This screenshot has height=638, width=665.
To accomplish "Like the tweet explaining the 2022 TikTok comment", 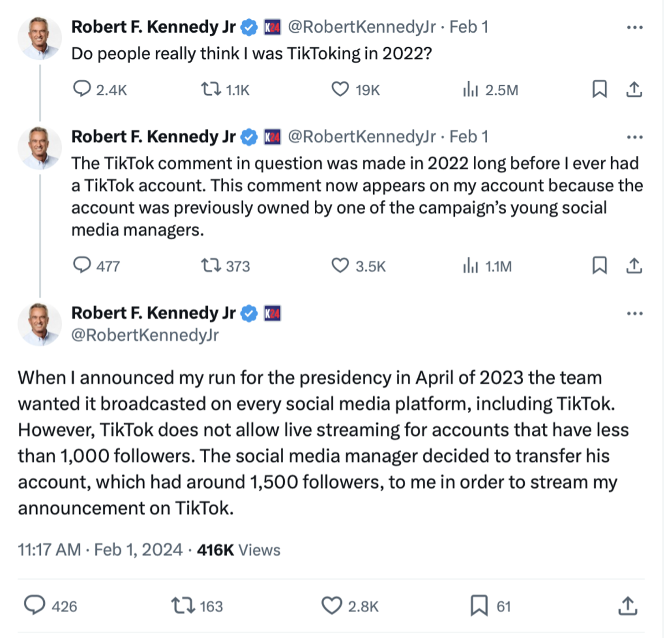I will click(x=341, y=266).
